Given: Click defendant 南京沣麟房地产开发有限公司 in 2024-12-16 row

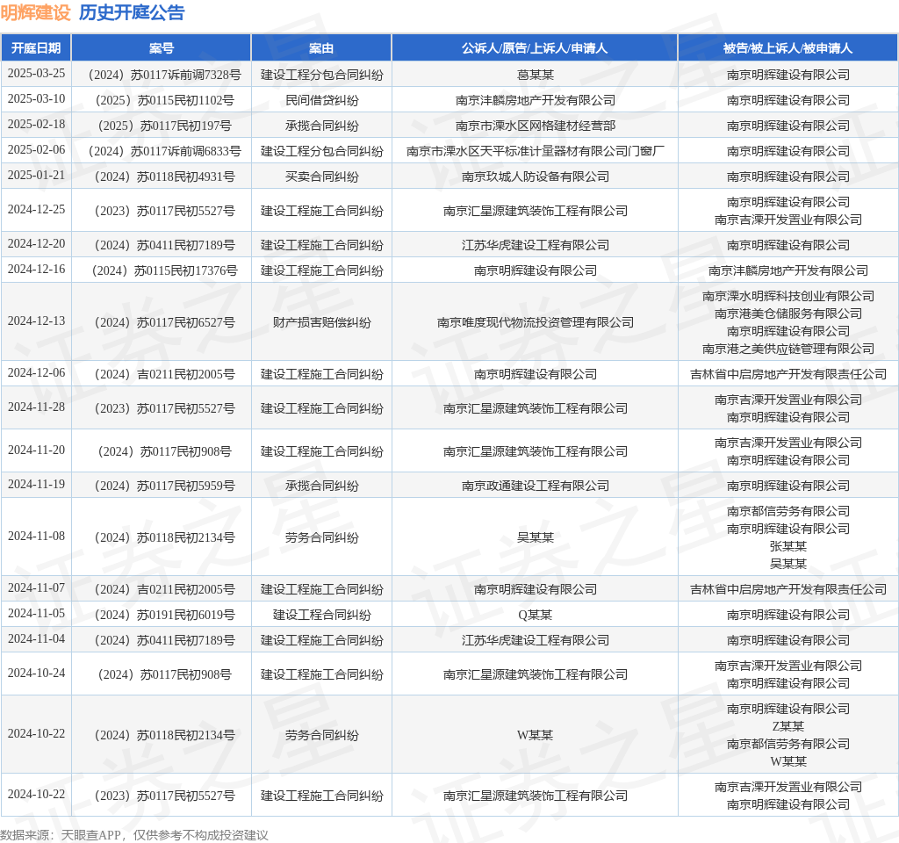Looking at the screenshot, I should (788, 270).
